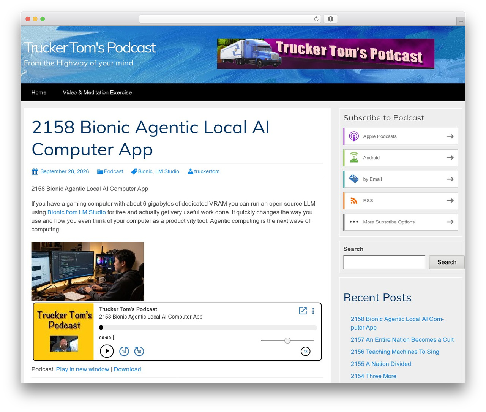Change playback speed 1x button
The width and height of the screenshot is (486, 412).
pyautogui.click(x=305, y=351)
